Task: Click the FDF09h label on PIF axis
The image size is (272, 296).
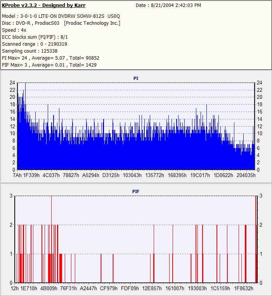Action: 130,289
